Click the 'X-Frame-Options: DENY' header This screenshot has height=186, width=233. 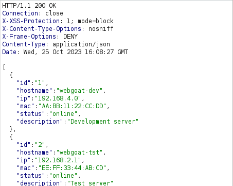(40, 37)
